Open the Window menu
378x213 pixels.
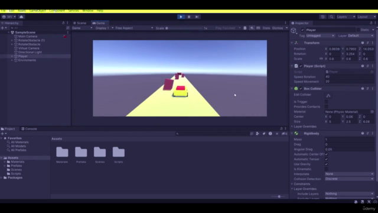point(88,11)
